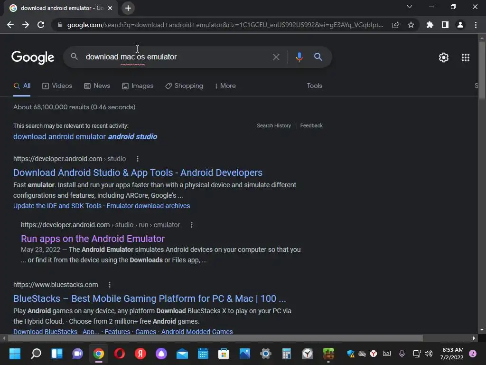The width and height of the screenshot is (486, 365).
Task: Open notification center badge
Action: coord(473,354)
